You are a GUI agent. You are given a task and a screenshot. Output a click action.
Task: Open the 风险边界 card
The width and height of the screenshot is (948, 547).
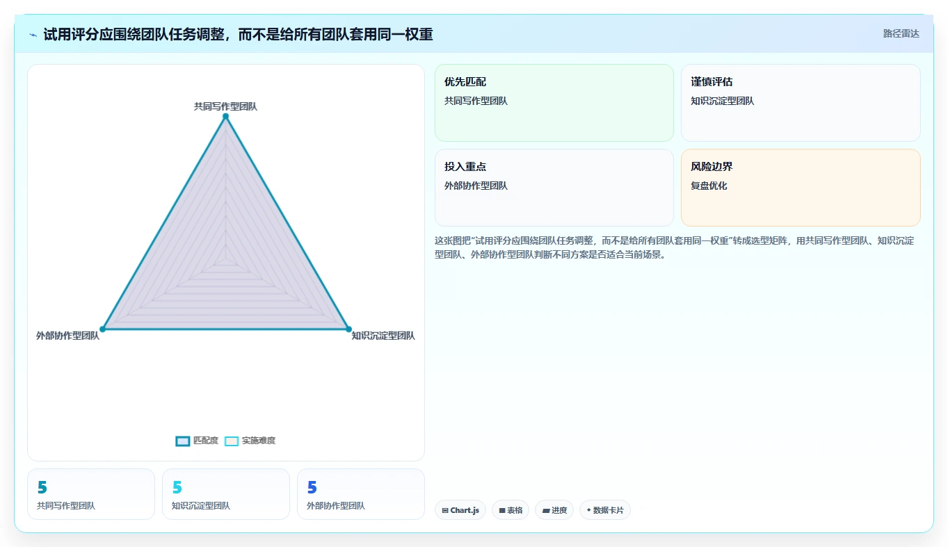click(x=801, y=188)
